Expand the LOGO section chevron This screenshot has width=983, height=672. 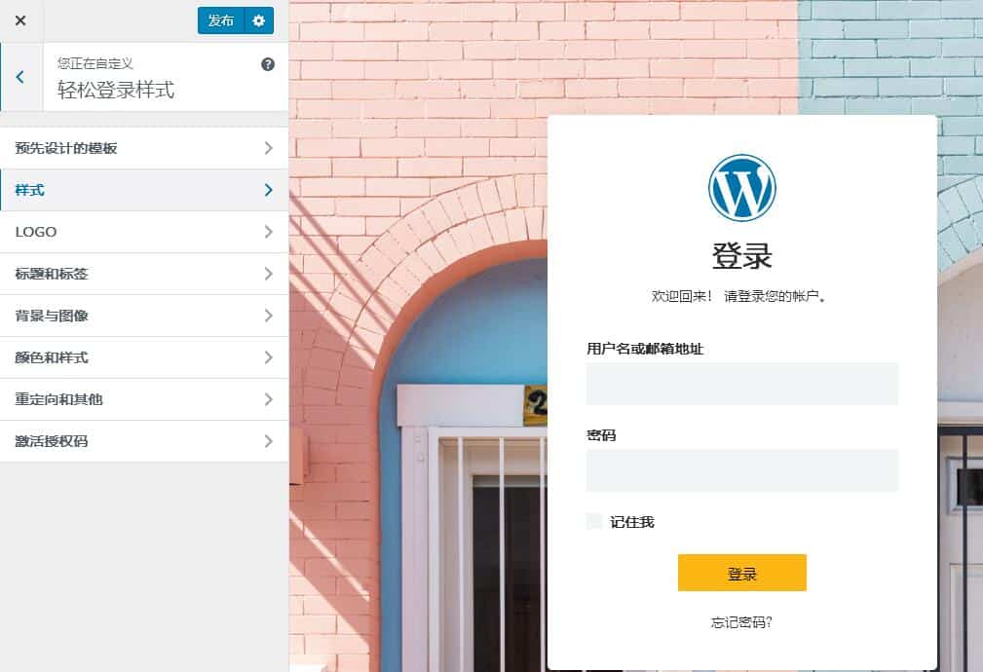click(268, 232)
